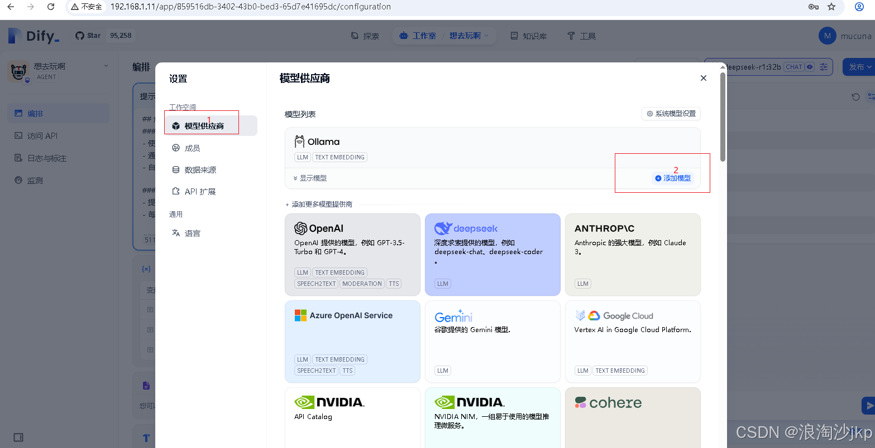Click 添加模型 for Ollama

click(673, 178)
